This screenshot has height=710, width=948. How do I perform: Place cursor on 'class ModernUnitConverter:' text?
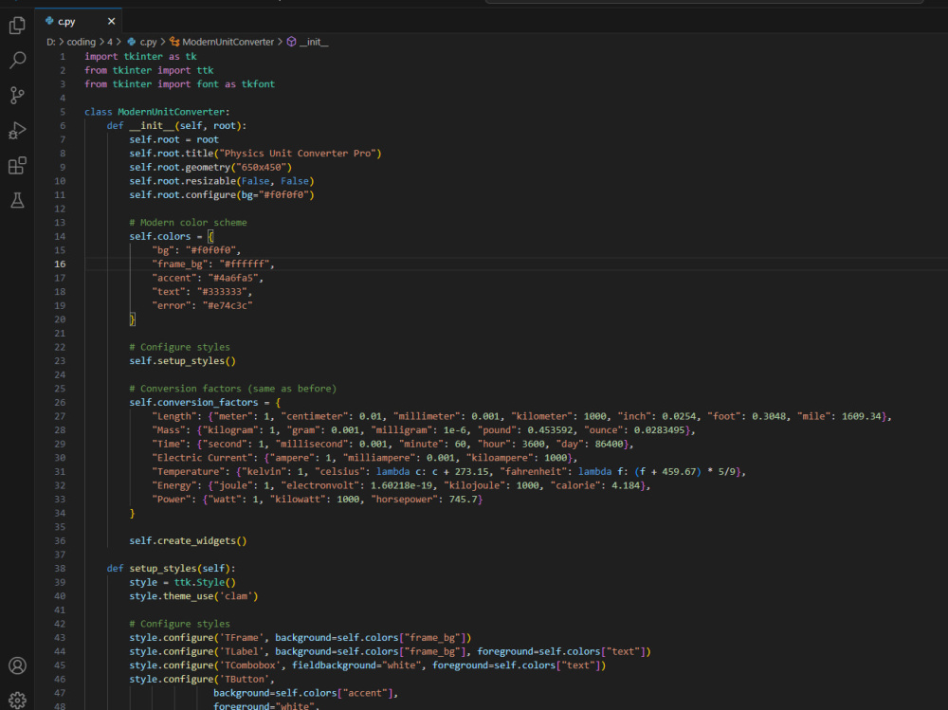click(157, 111)
